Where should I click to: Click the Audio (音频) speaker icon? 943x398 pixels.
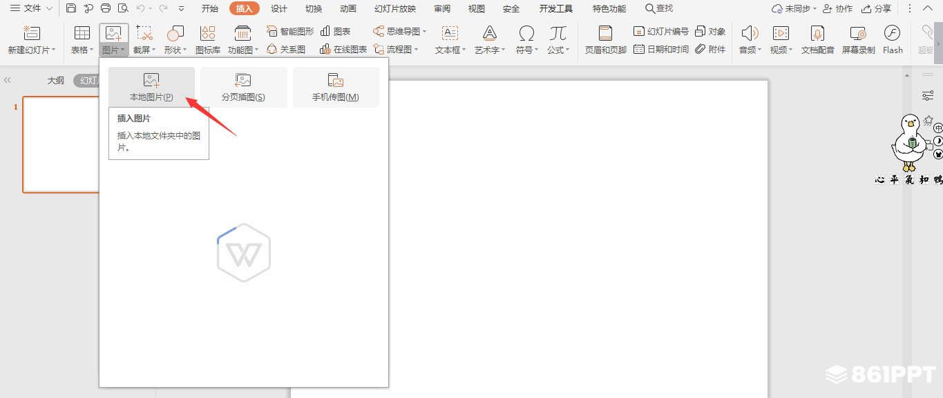coord(750,33)
